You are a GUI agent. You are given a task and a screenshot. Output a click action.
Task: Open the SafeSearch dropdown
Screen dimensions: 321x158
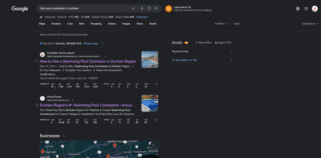point(310,24)
